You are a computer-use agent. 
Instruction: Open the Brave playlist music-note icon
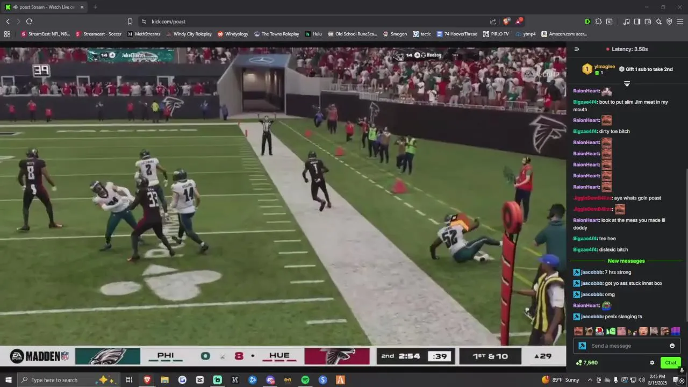coord(626,21)
